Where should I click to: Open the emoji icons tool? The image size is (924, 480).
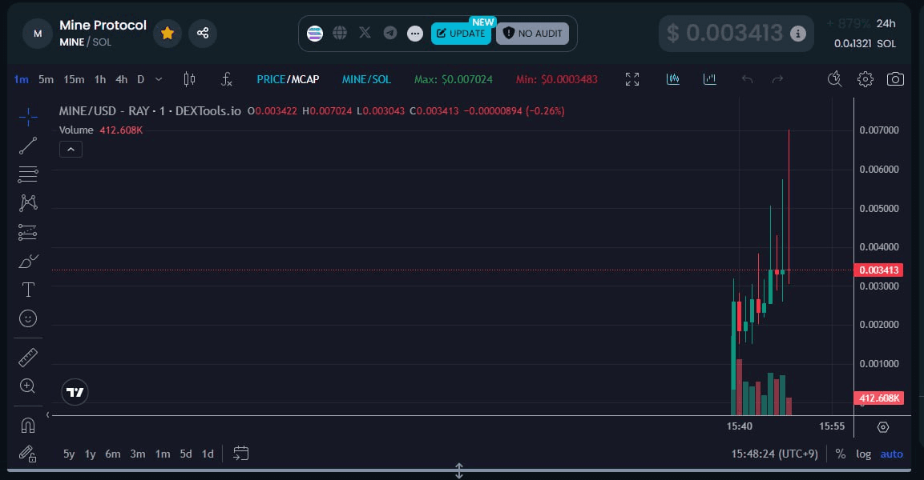pyautogui.click(x=28, y=318)
